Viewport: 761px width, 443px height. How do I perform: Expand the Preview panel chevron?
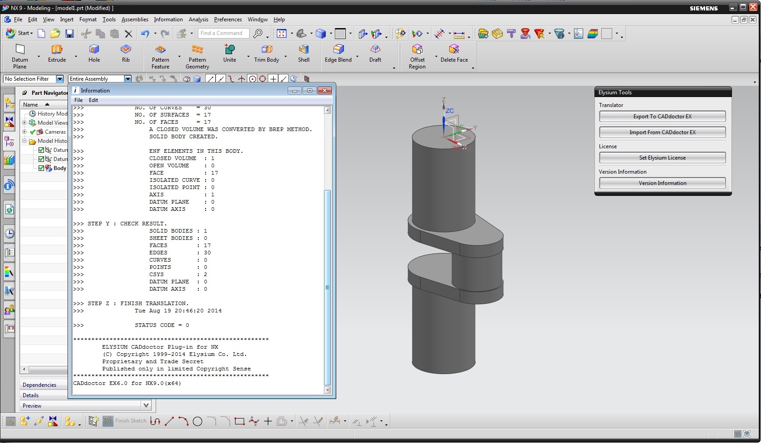pyautogui.click(x=146, y=405)
